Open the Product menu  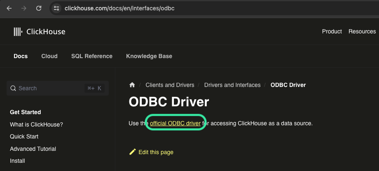tap(332, 31)
